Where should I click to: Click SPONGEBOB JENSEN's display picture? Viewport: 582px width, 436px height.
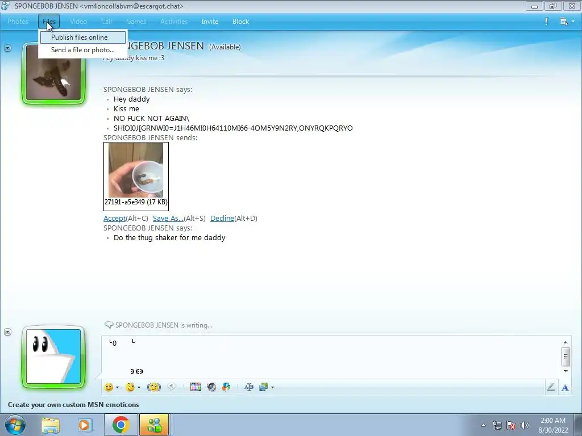click(x=53, y=74)
